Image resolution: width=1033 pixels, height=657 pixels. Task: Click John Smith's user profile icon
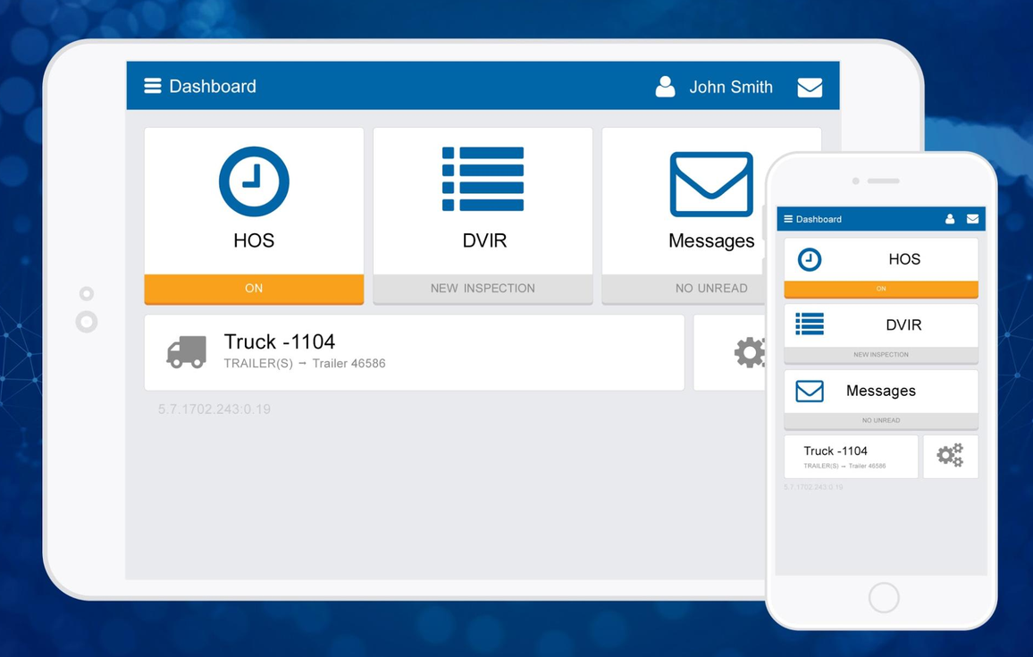[666, 87]
